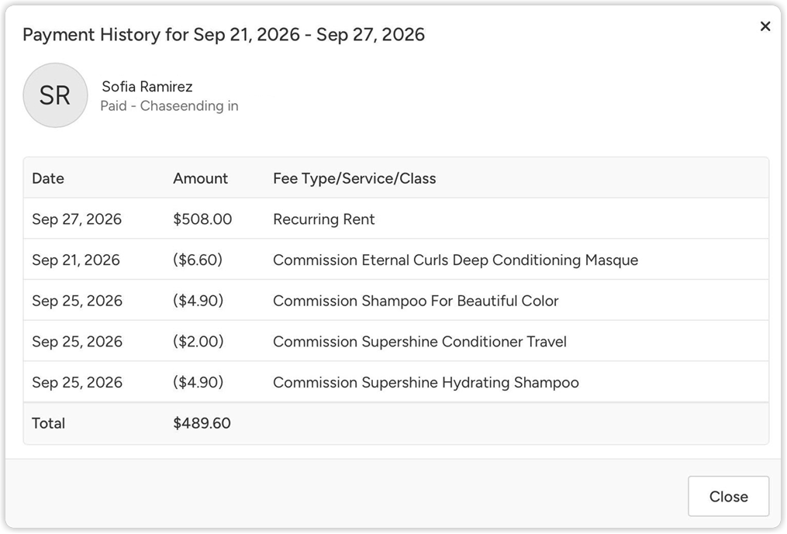Image resolution: width=787 pixels, height=534 pixels.
Task: Click the $508.00 amount
Action: [202, 219]
